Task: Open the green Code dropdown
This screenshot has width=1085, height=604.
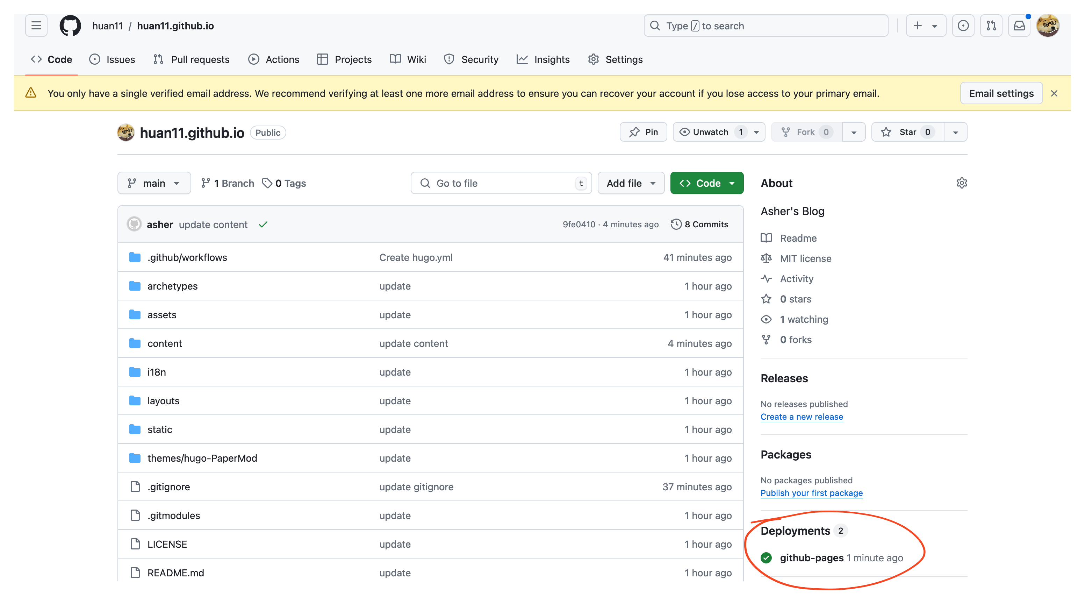Action: 707,183
